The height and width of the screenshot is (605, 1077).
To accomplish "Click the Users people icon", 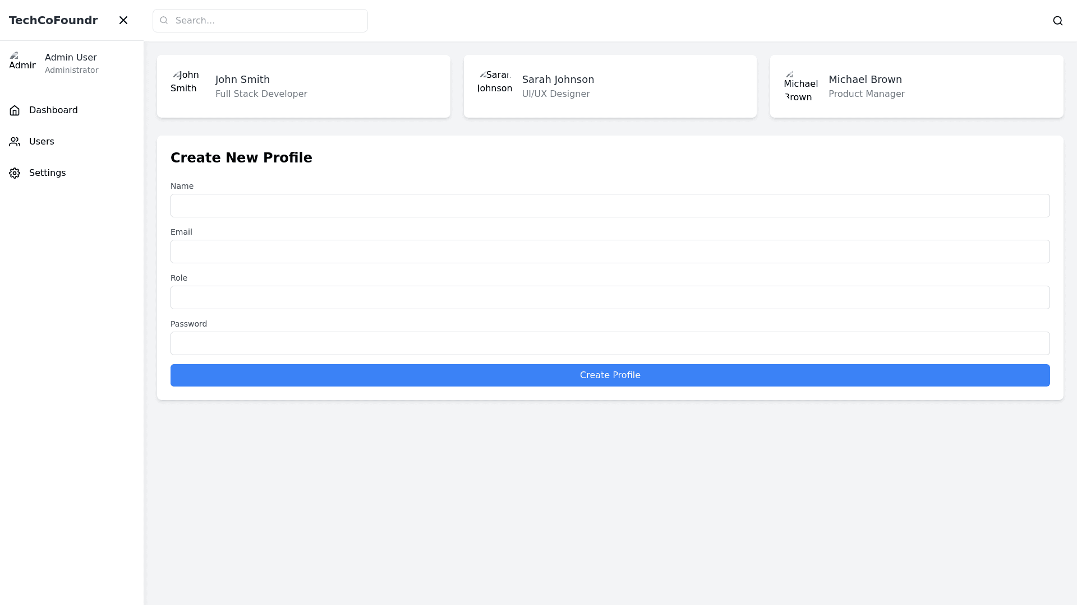I will (15, 142).
